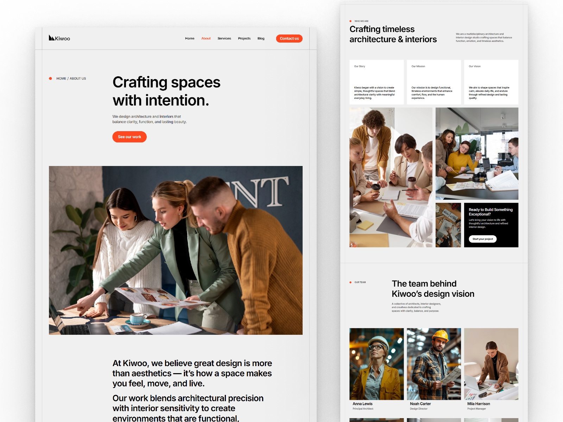This screenshot has height=422, width=563.
Task: Select the About navigation link
Action: click(206, 38)
